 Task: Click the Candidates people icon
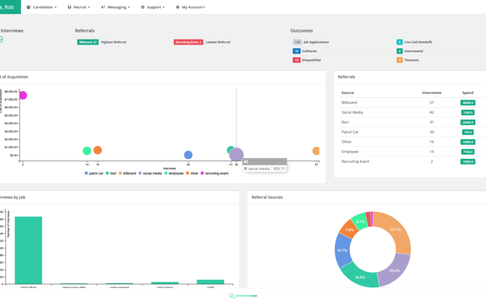pos(28,7)
